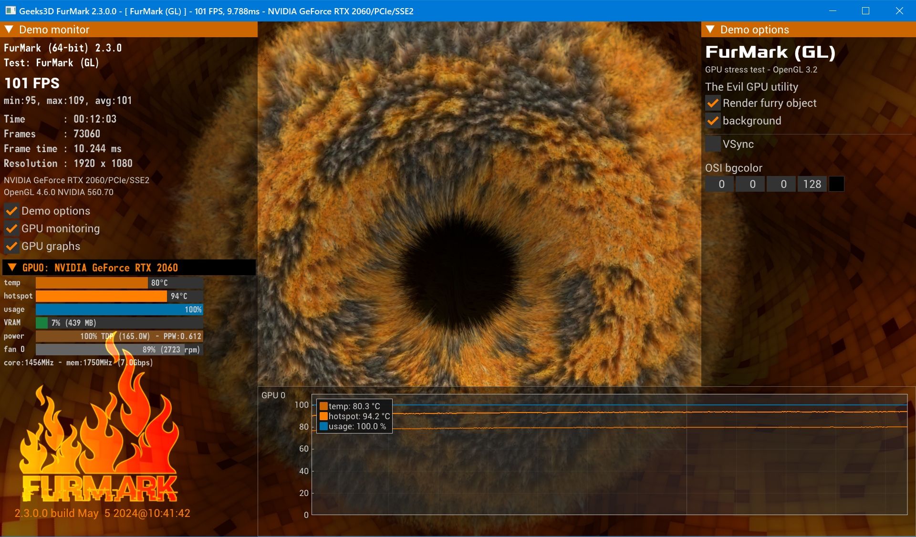This screenshot has width=916, height=537.
Task: Collapse the GPU0 NVIDIA GeForce RTX 2060 section
Action: coord(12,268)
